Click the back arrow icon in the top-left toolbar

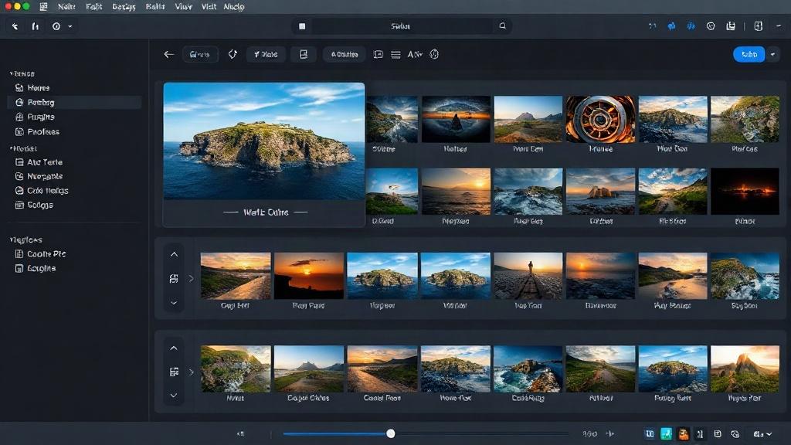click(x=15, y=26)
